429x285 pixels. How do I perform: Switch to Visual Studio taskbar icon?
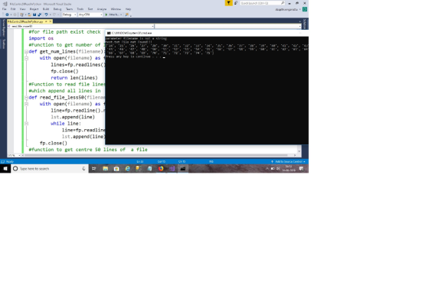point(172,169)
